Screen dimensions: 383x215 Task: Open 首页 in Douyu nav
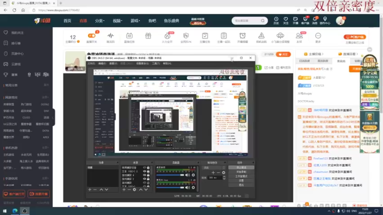click(68, 21)
